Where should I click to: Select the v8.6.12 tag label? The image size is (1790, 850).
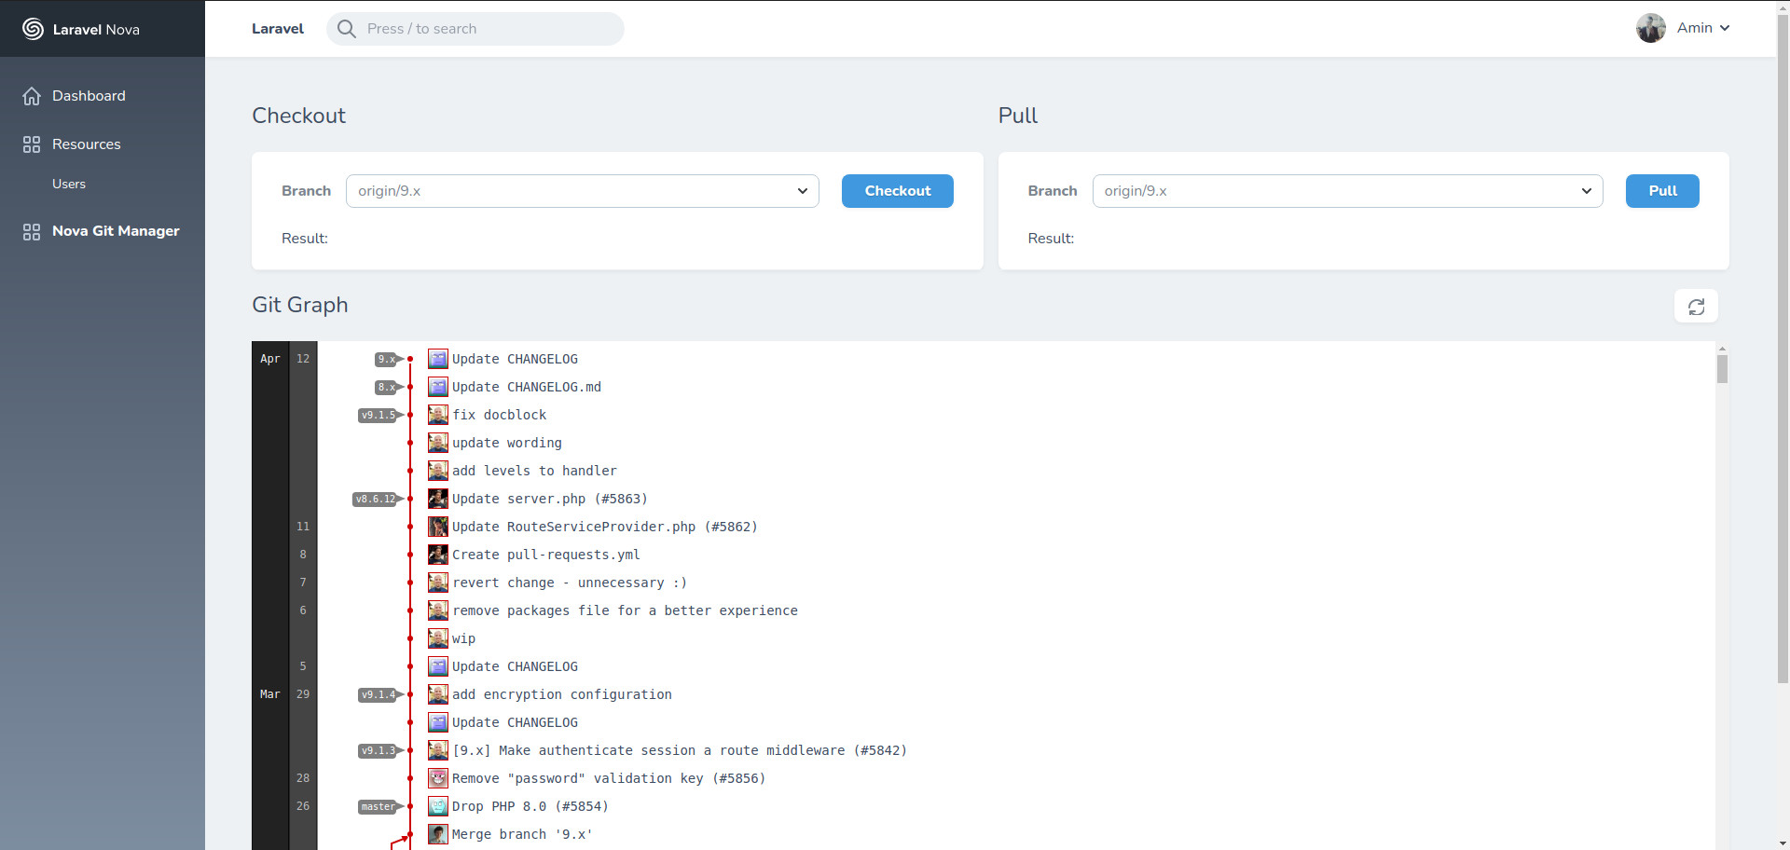(x=376, y=500)
